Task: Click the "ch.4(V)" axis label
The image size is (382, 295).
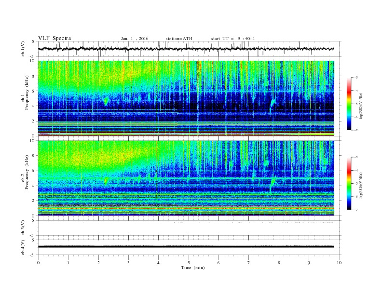Action: pyautogui.click(x=23, y=248)
